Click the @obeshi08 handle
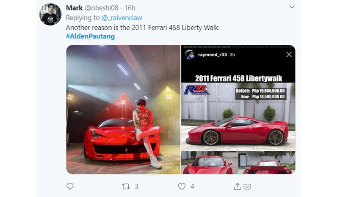This screenshot has height=197, width=337. [x=102, y=8]
